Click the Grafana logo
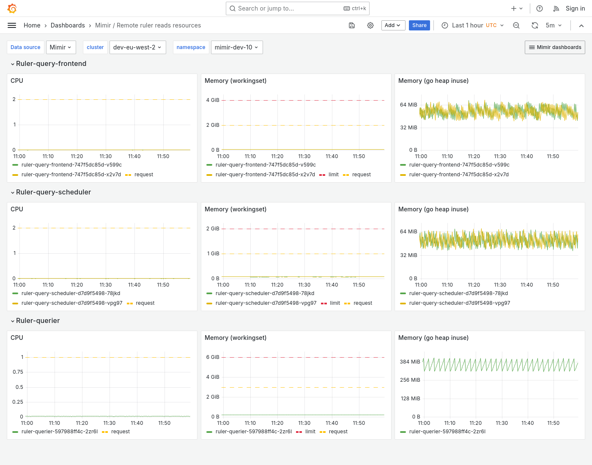Viewport: 592px width, 465px height. pos(12,8)
